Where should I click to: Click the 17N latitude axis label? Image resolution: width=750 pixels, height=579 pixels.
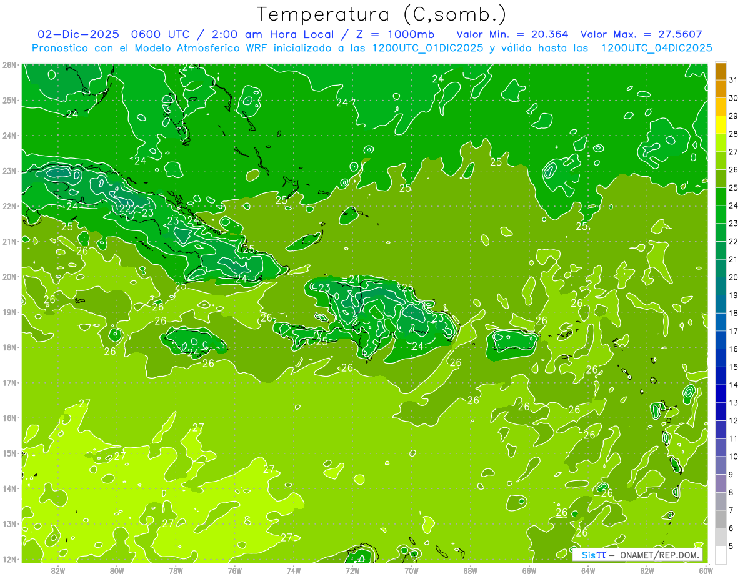click(x=9, y=382)
